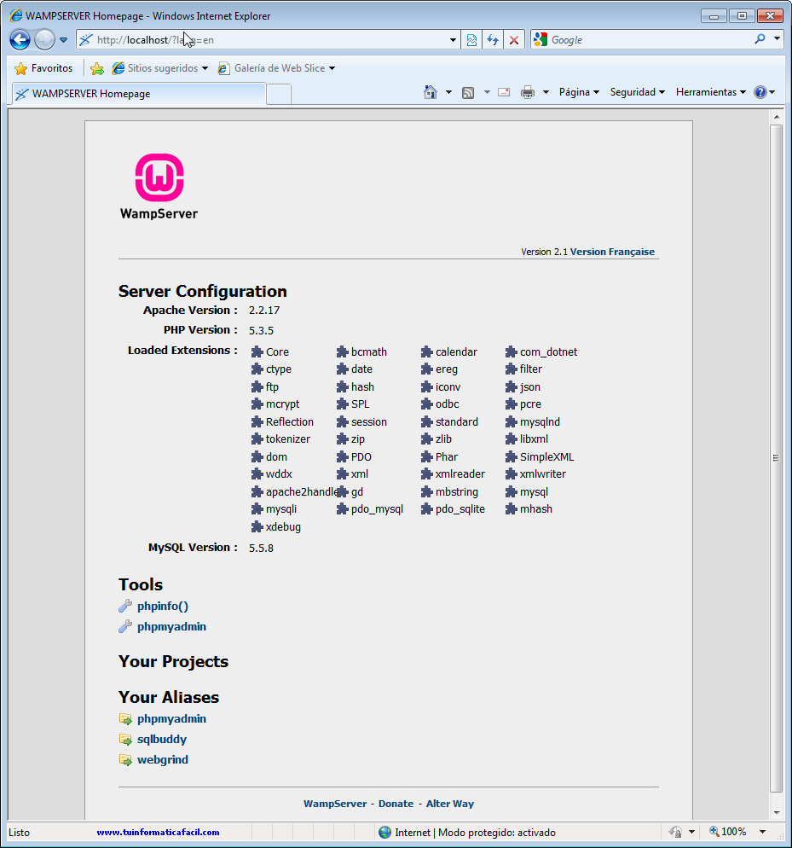Click the 'apache2handler' extension name
Image resolution: width=792 pixels, height=848 pixels.
(x=302, y=492)
